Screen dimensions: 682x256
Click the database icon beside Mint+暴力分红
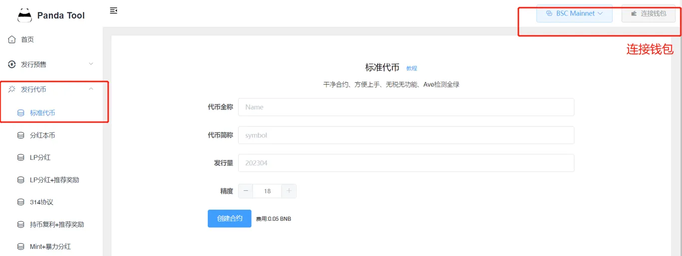pyautogui.click(x=21, y=247)
